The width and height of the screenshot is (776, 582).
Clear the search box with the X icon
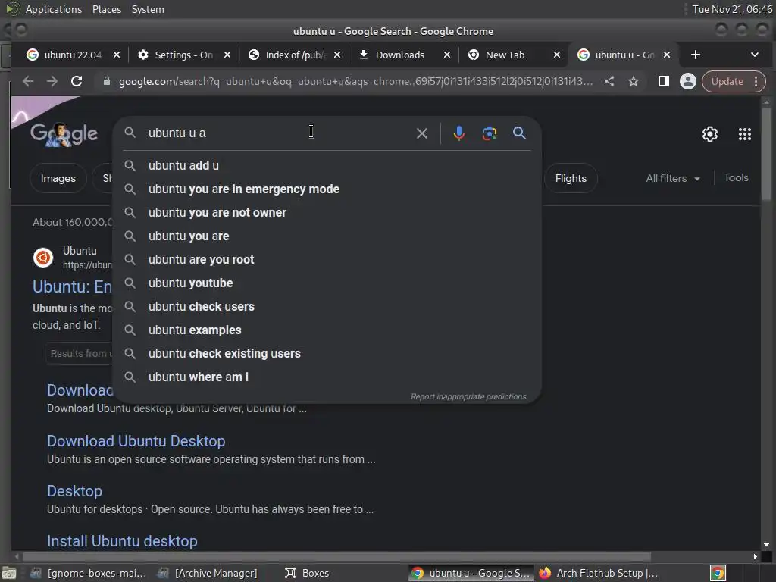[x=421, y=133]
